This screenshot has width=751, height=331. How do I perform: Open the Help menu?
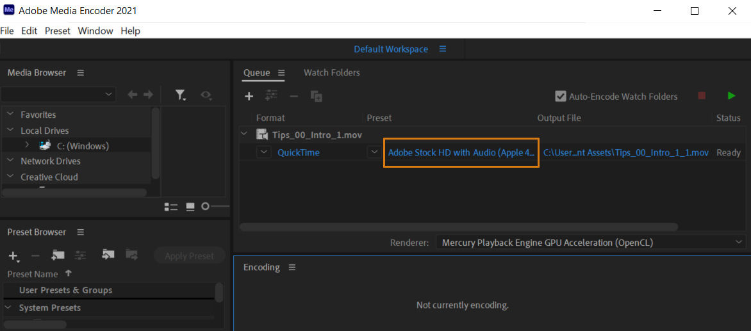pyautogui.click(x=130, y=31)
